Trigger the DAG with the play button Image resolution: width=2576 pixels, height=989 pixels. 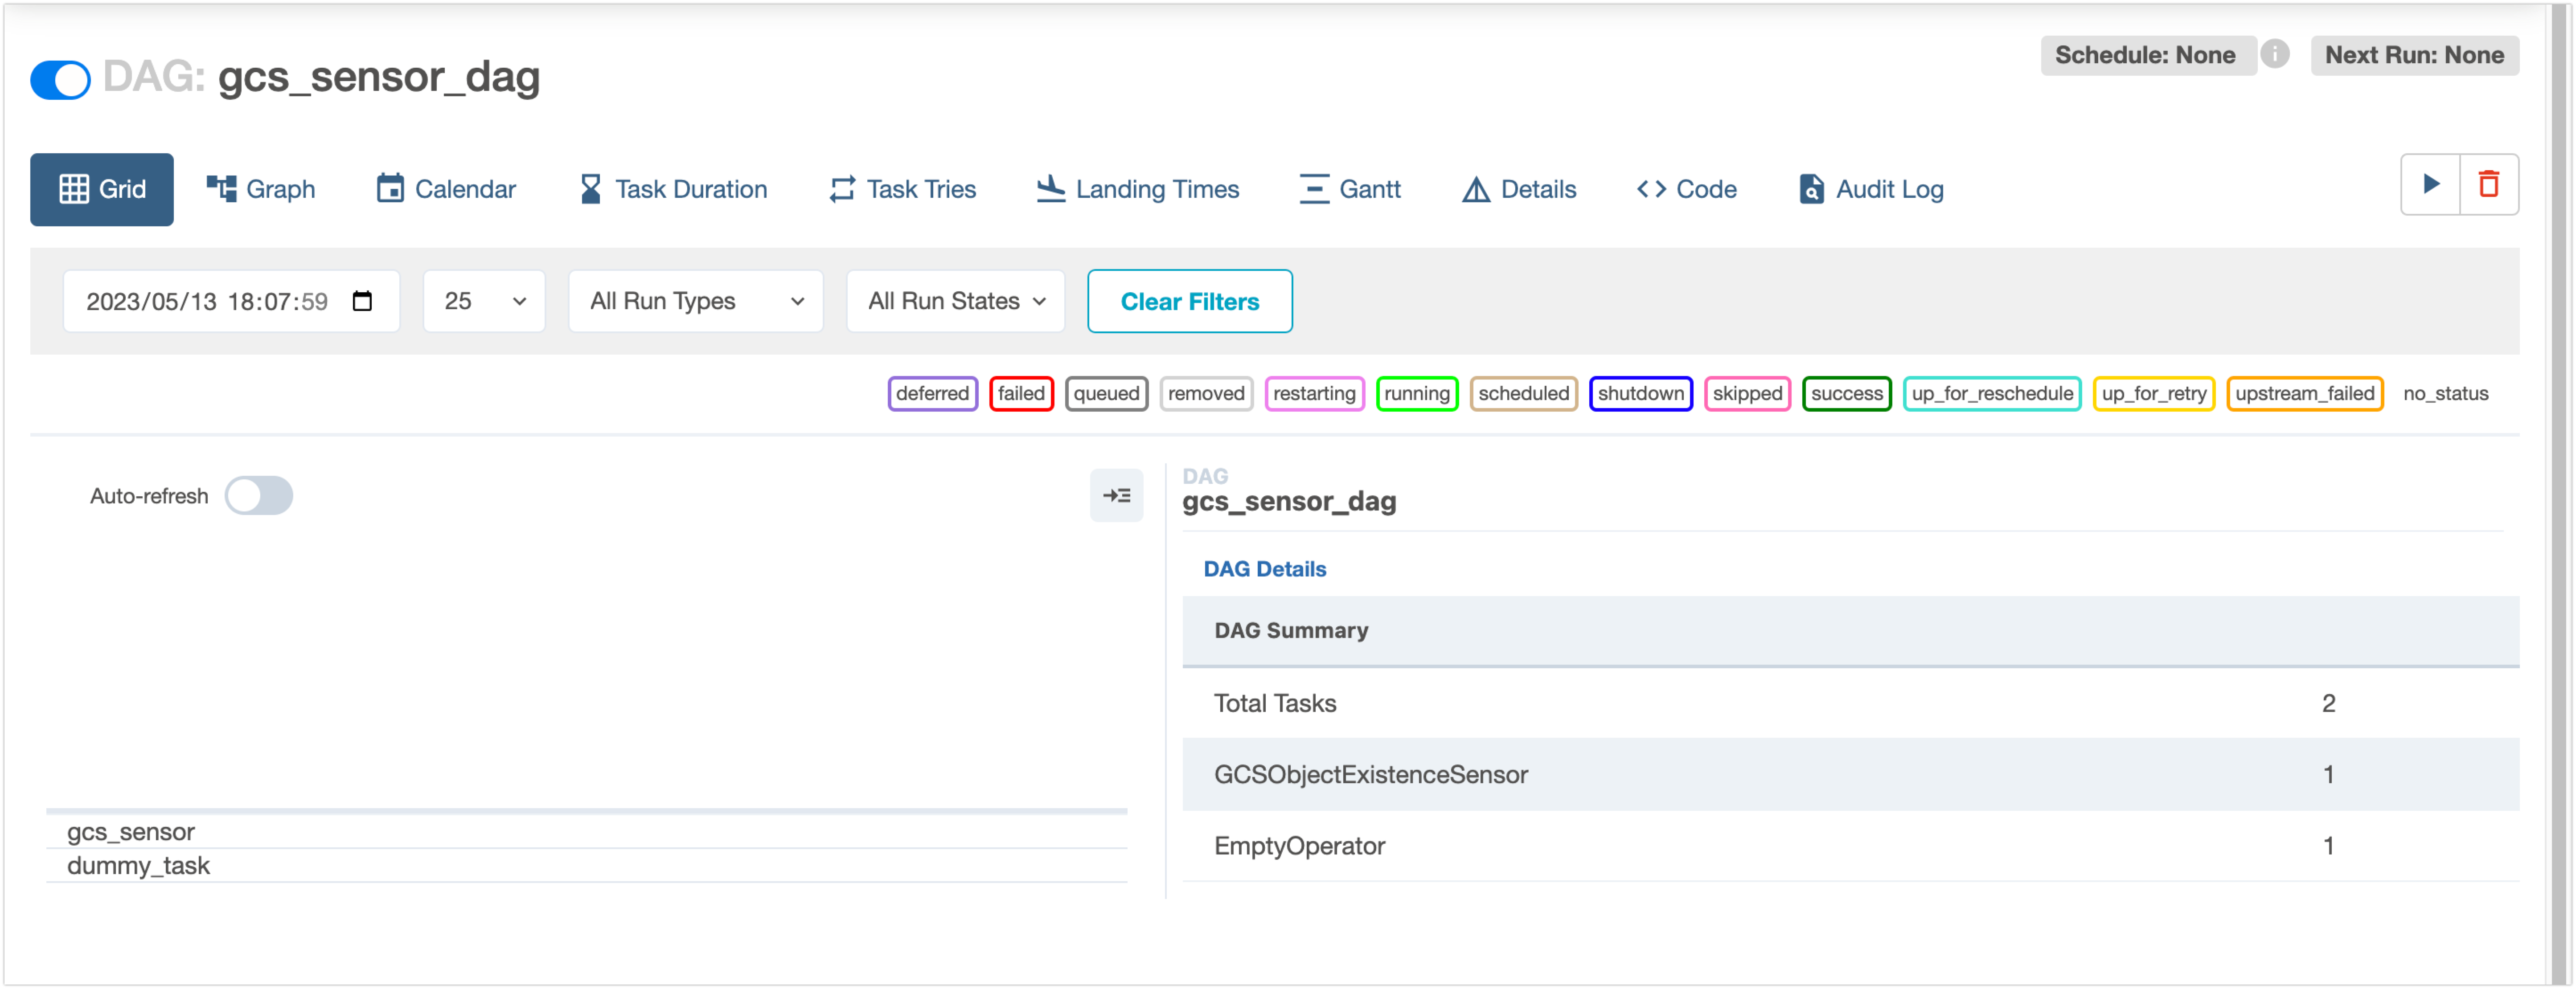pyautogui.click(x=2431, y=185)
